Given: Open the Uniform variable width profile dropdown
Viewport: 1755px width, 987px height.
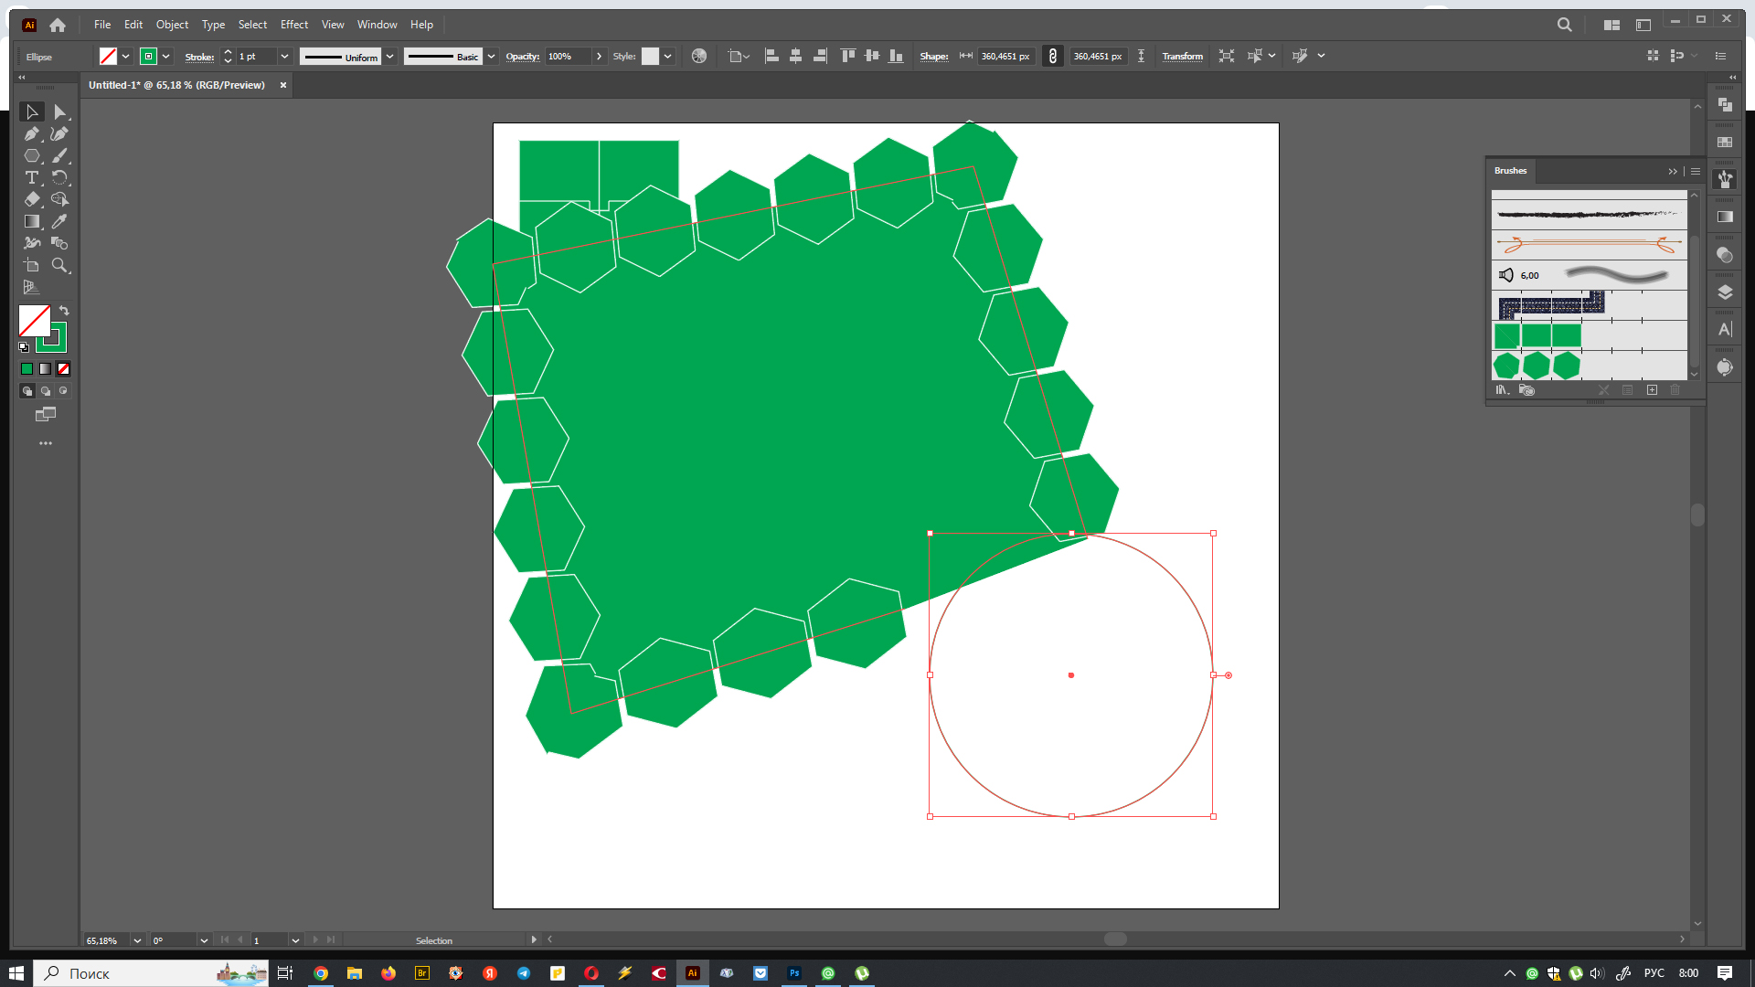Looking at the screenshot, I should [390, 57].
